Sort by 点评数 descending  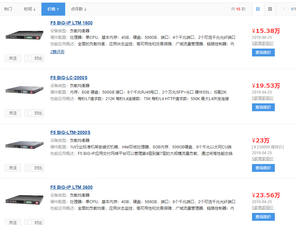pyautogui.click(x=79, y=9)
